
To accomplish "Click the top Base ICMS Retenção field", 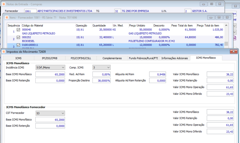I will point(50,81).
